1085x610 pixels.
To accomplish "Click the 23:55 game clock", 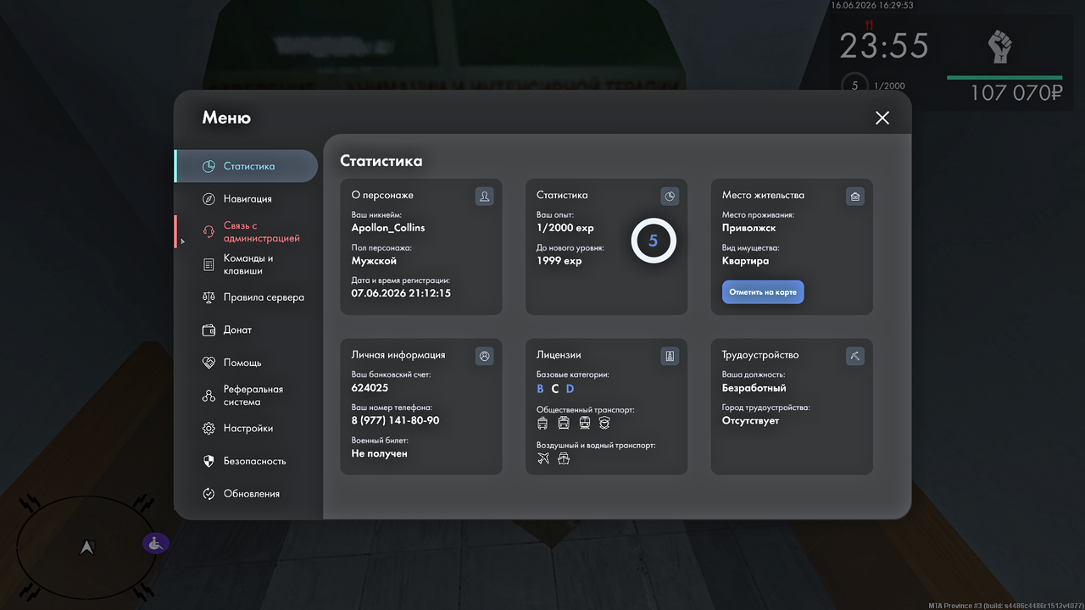I will click(884, 46).
